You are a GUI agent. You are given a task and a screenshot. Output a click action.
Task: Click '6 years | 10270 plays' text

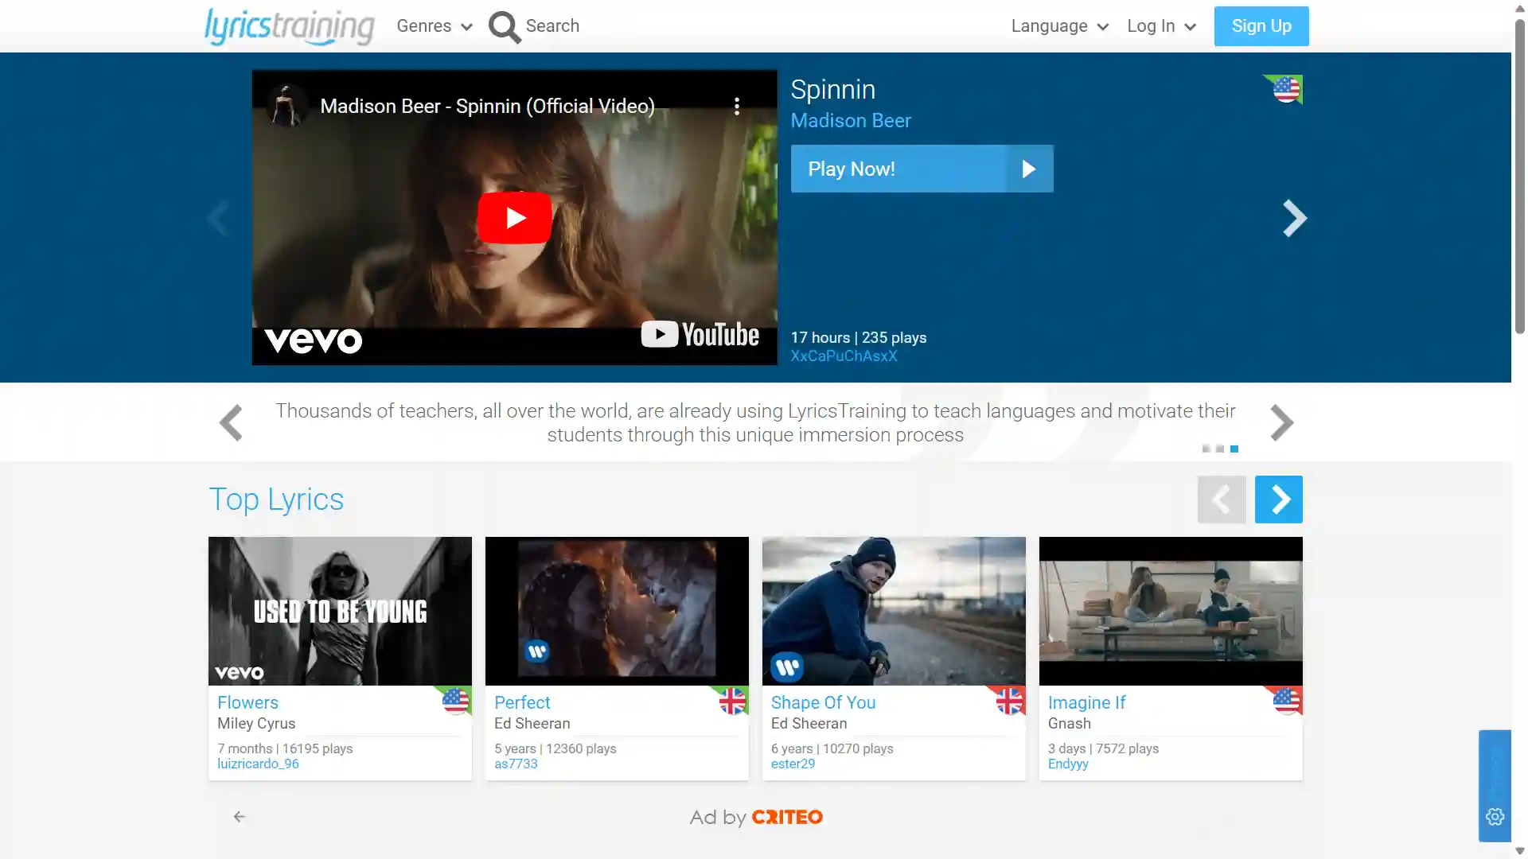click(832, 749)
